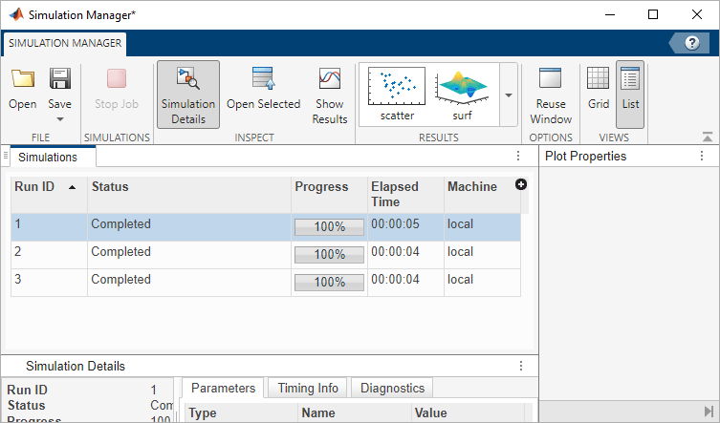
Task: Add a column with the plus icon
Action: [x=521, y=184]
